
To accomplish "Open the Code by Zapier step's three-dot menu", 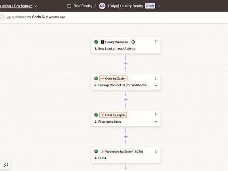I will point(156,78).
